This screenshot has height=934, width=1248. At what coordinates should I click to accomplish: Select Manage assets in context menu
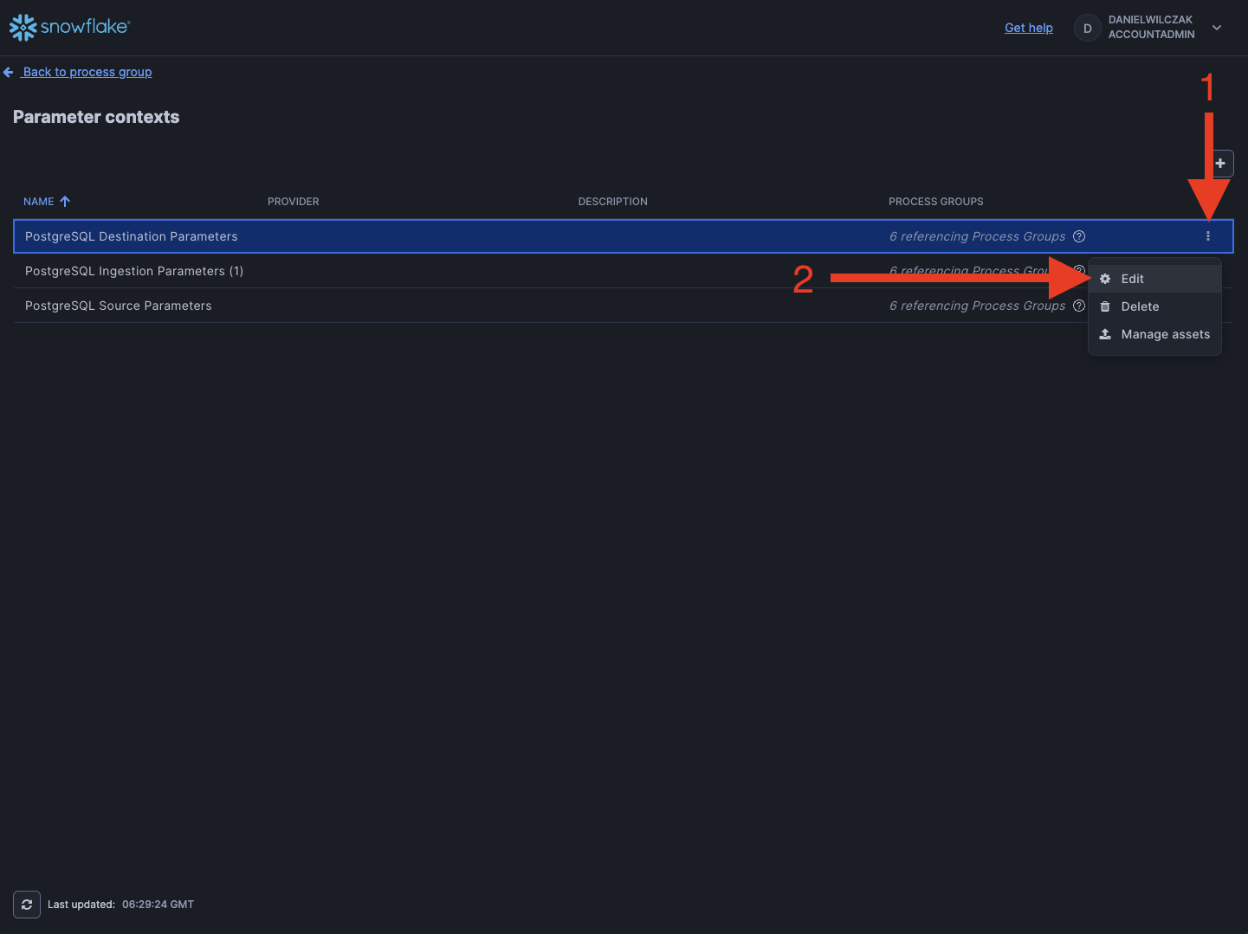click(1165, 334)
